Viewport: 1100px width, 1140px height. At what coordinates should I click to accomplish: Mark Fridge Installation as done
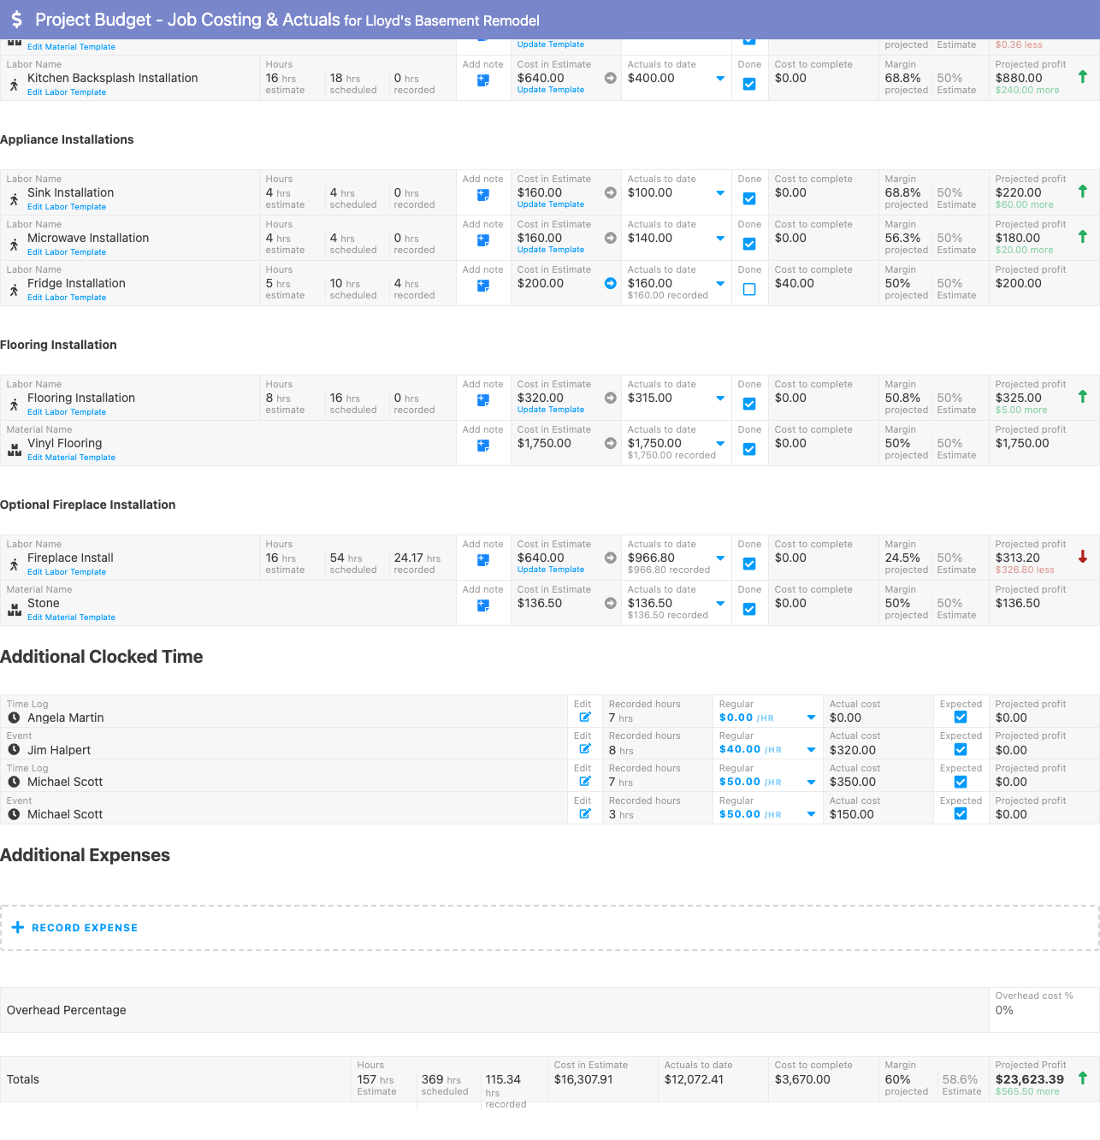[x=749, y=289]
